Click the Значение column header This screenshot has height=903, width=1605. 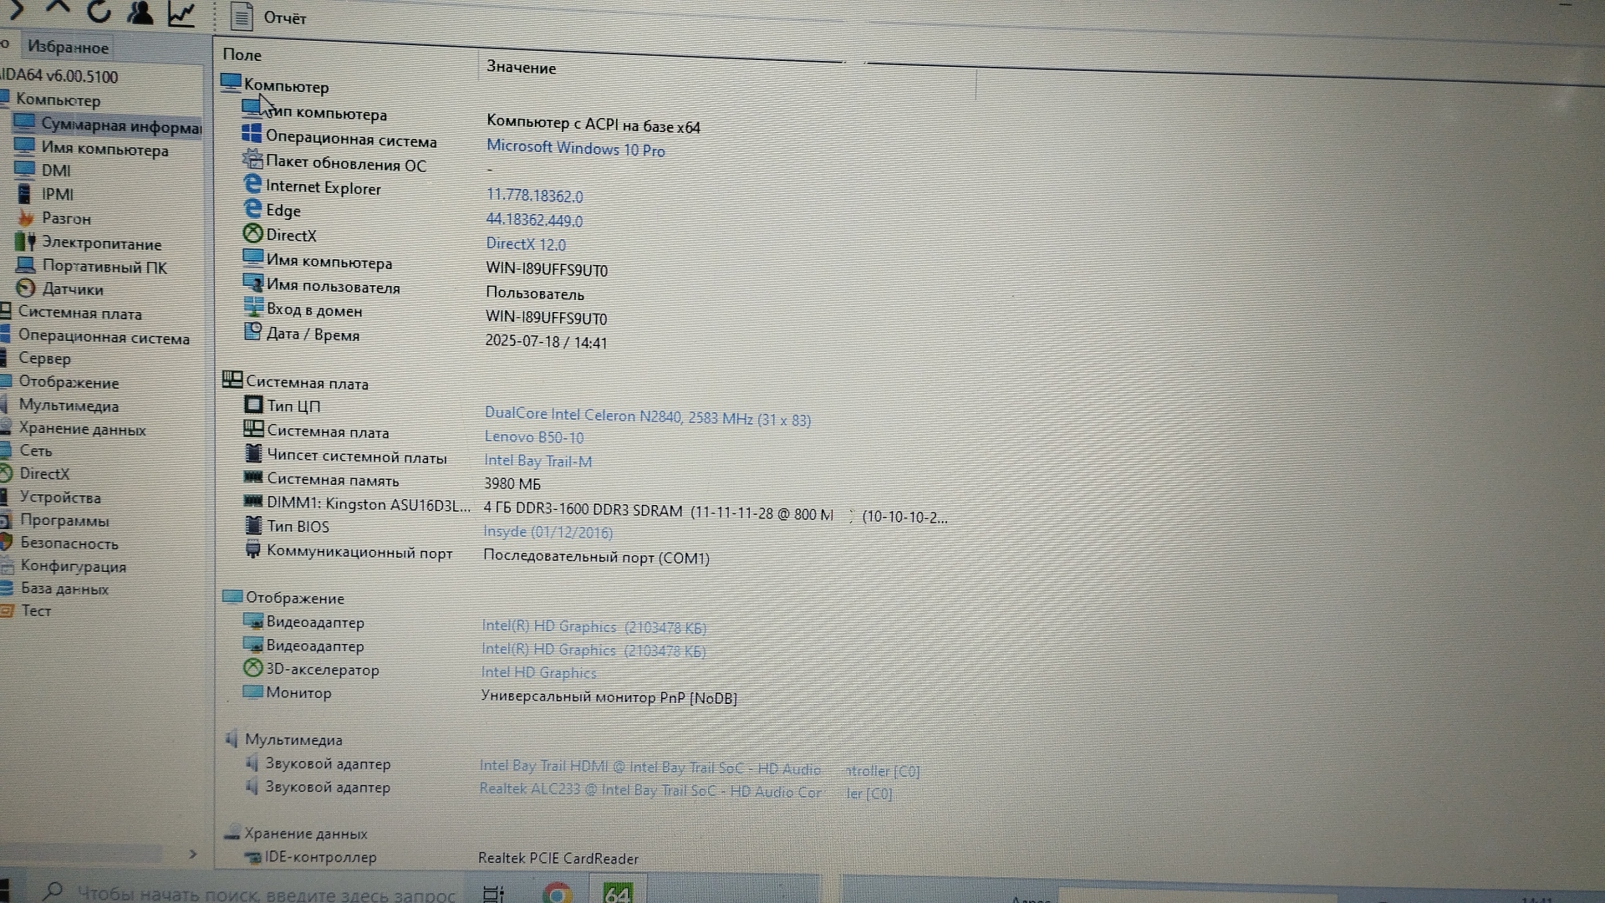(x=521, y=68)
